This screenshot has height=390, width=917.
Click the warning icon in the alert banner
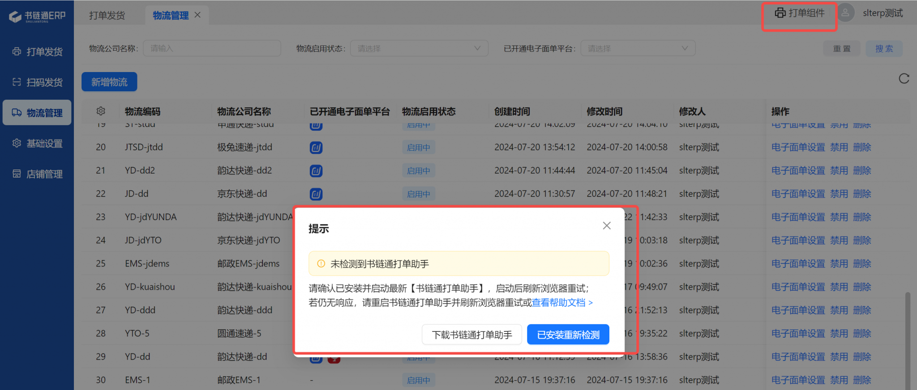pos(321,264)
